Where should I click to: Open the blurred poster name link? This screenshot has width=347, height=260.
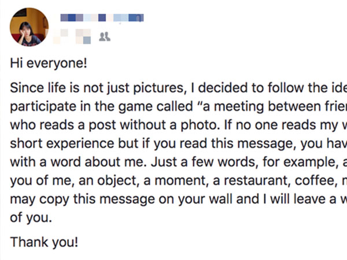click(x=102, y=18)
